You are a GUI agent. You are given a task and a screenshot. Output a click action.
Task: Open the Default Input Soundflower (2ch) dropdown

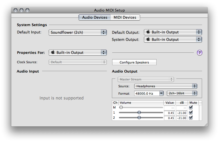78,32
